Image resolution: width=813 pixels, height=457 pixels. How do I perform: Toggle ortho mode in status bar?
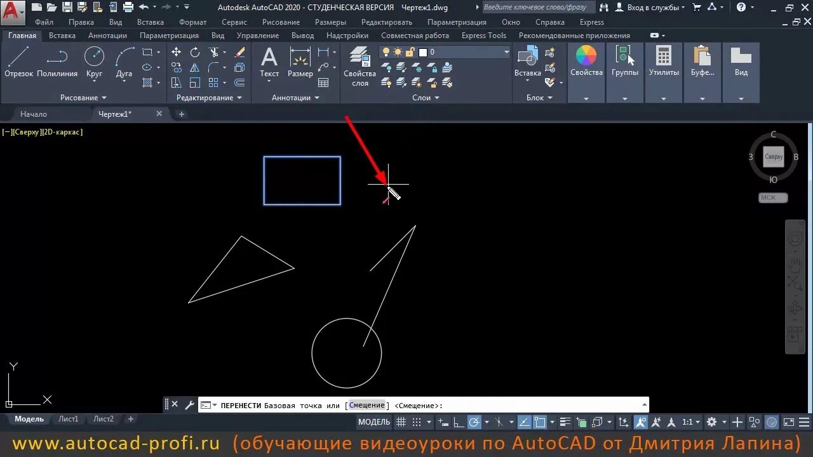(x=458, y=422)
